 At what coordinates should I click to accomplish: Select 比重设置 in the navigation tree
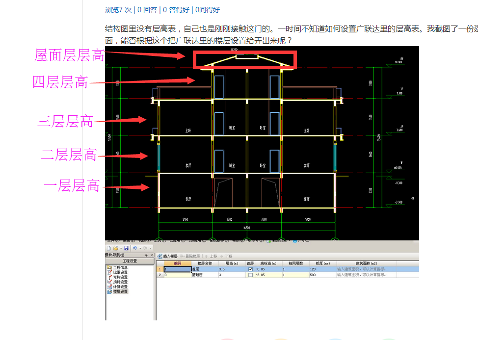pos(118,272)
